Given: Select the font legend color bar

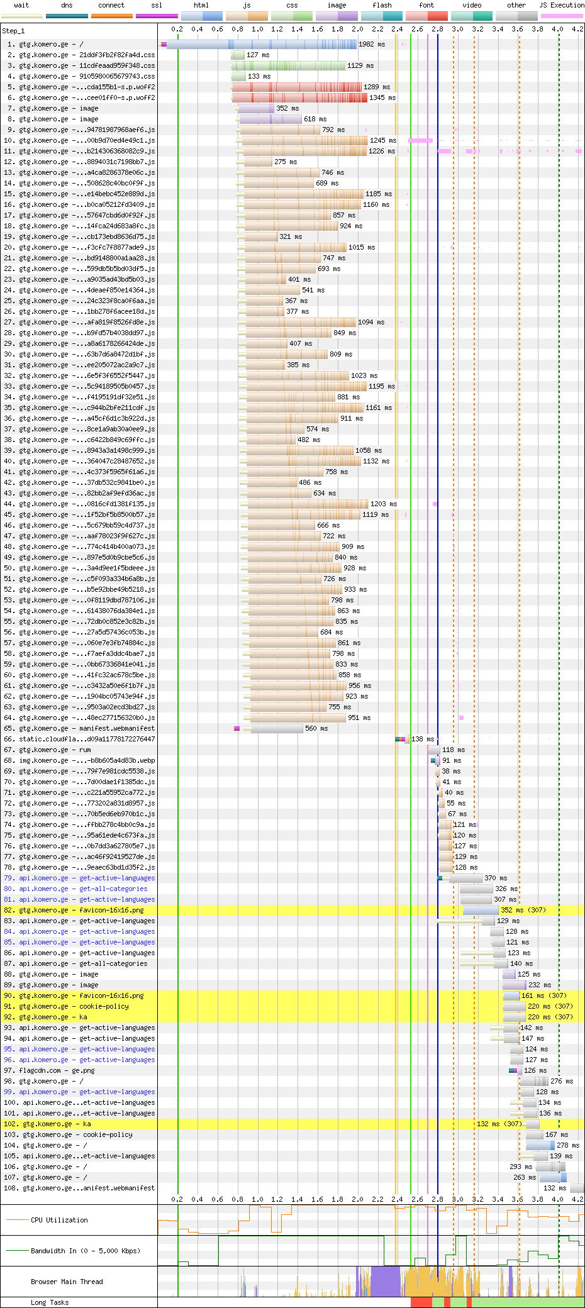Looking at the screenshot, I should pos(426,16).
